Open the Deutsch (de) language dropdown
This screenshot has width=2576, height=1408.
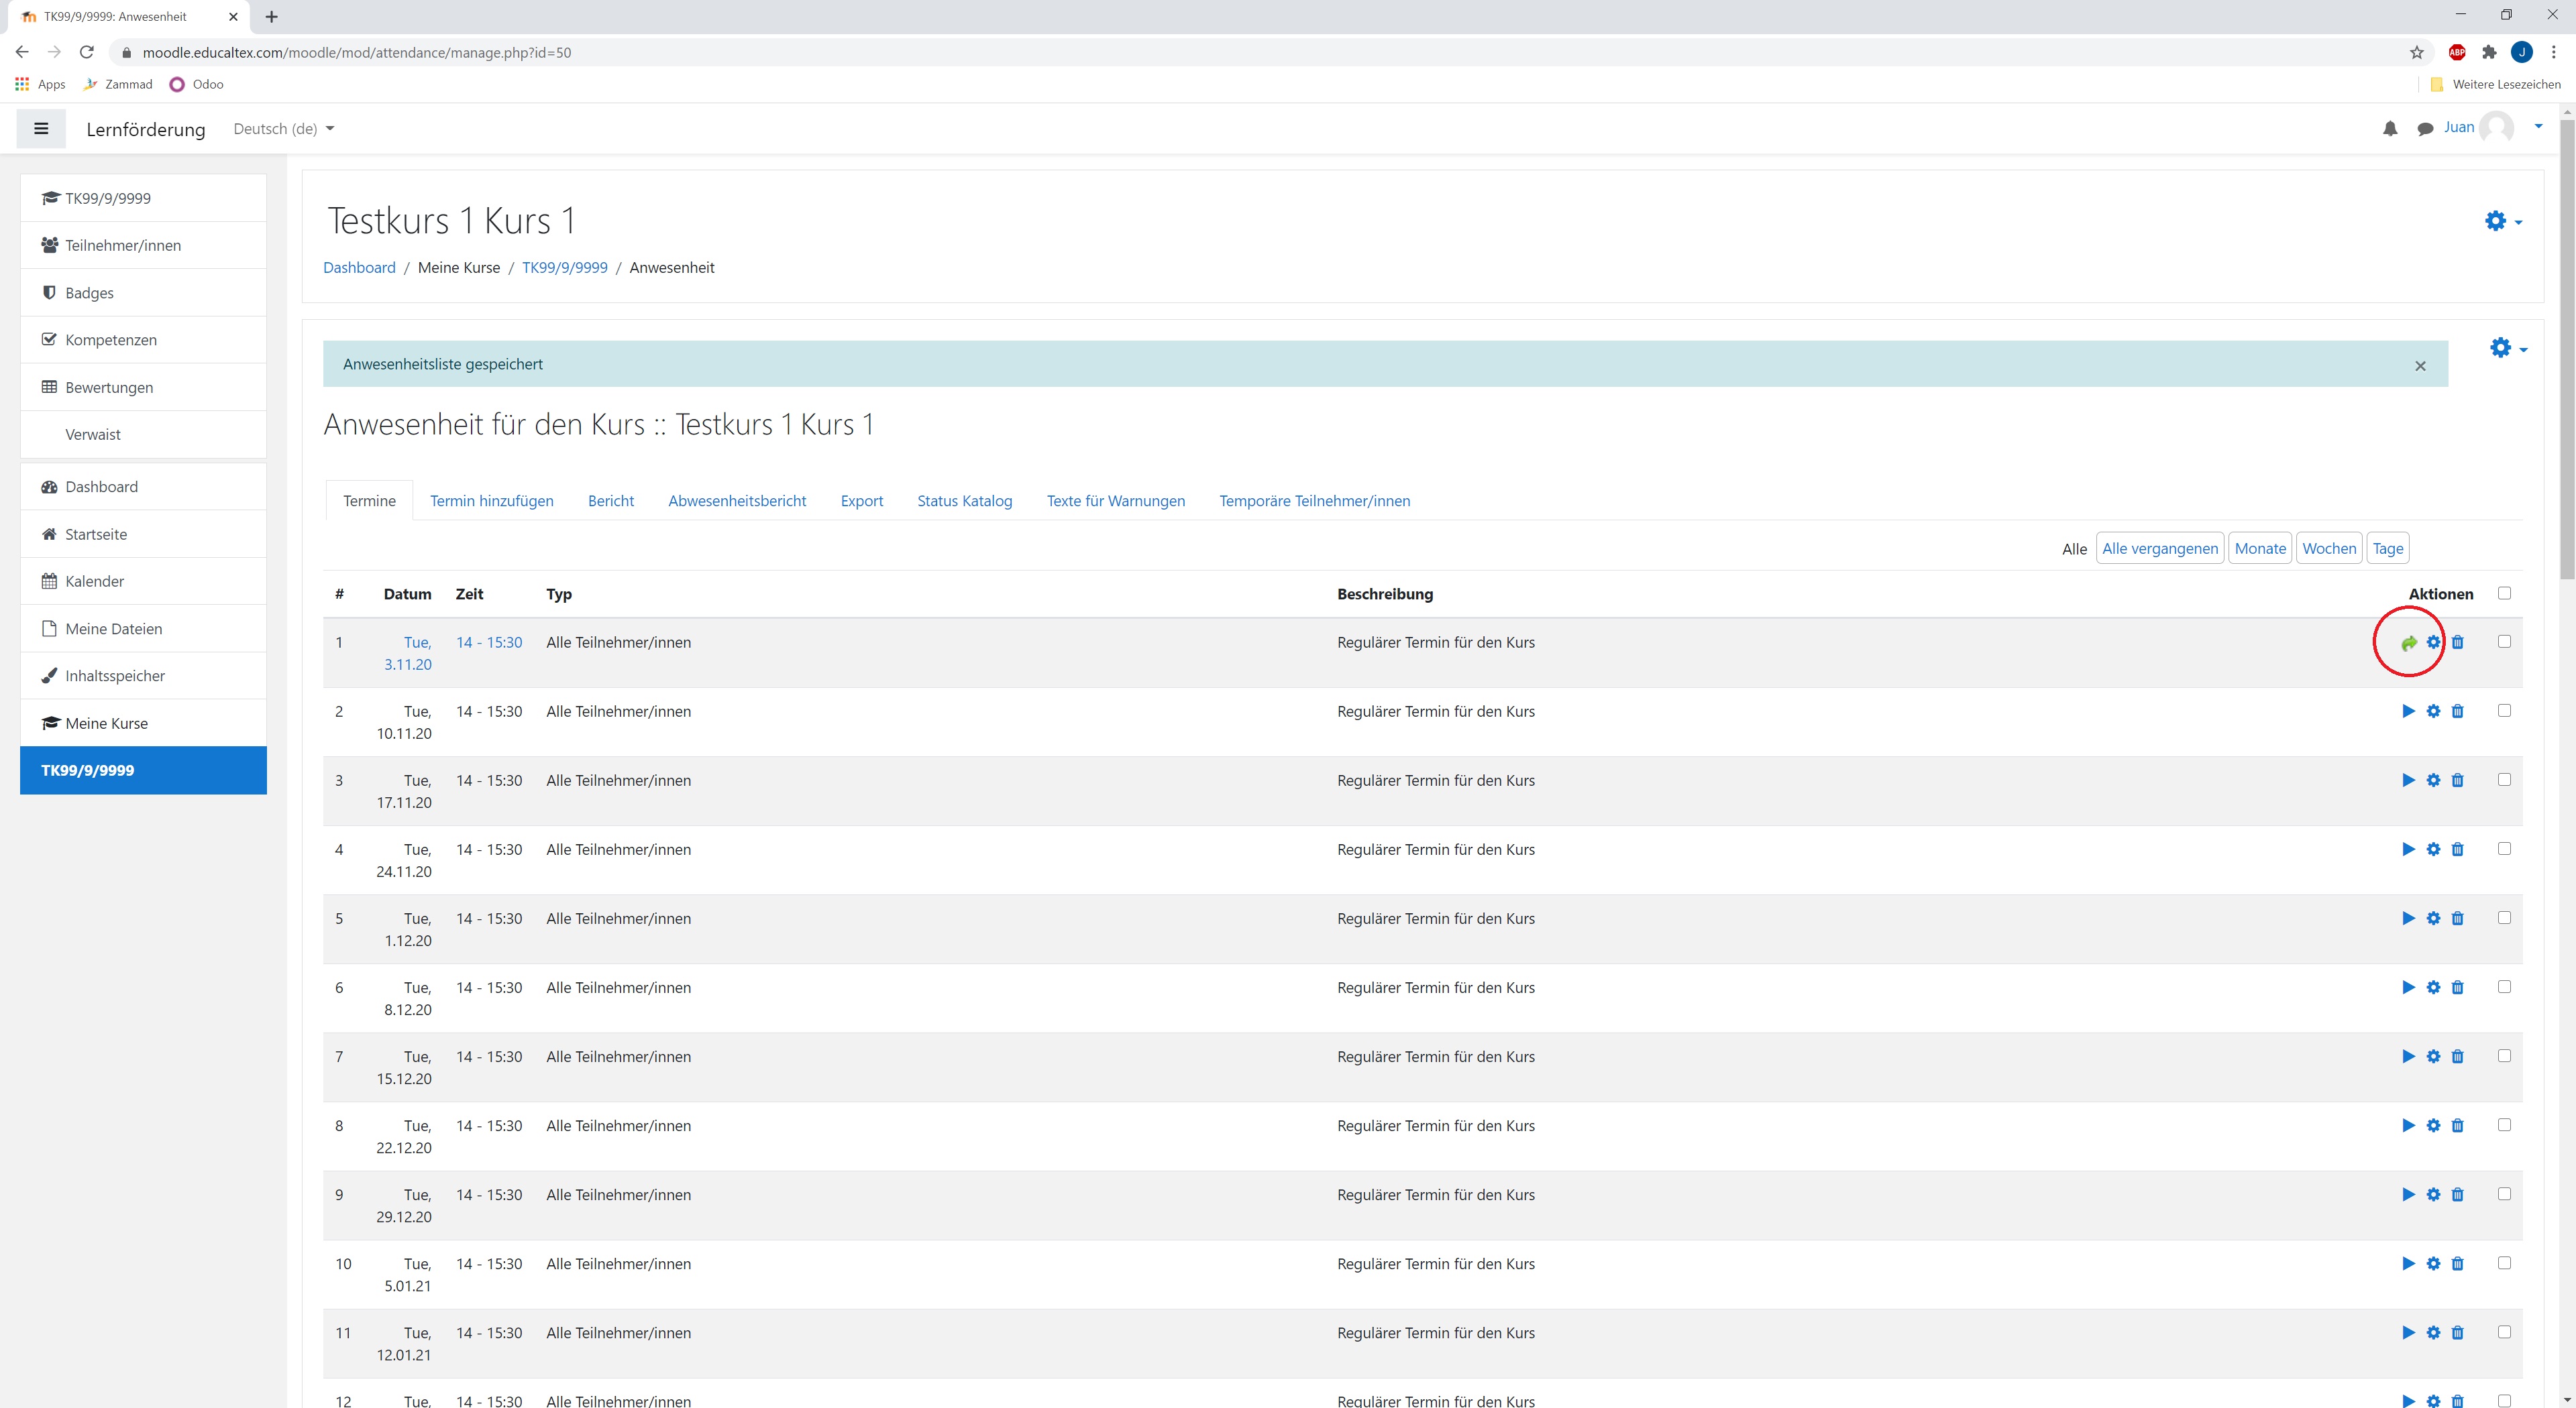[283, 129]
